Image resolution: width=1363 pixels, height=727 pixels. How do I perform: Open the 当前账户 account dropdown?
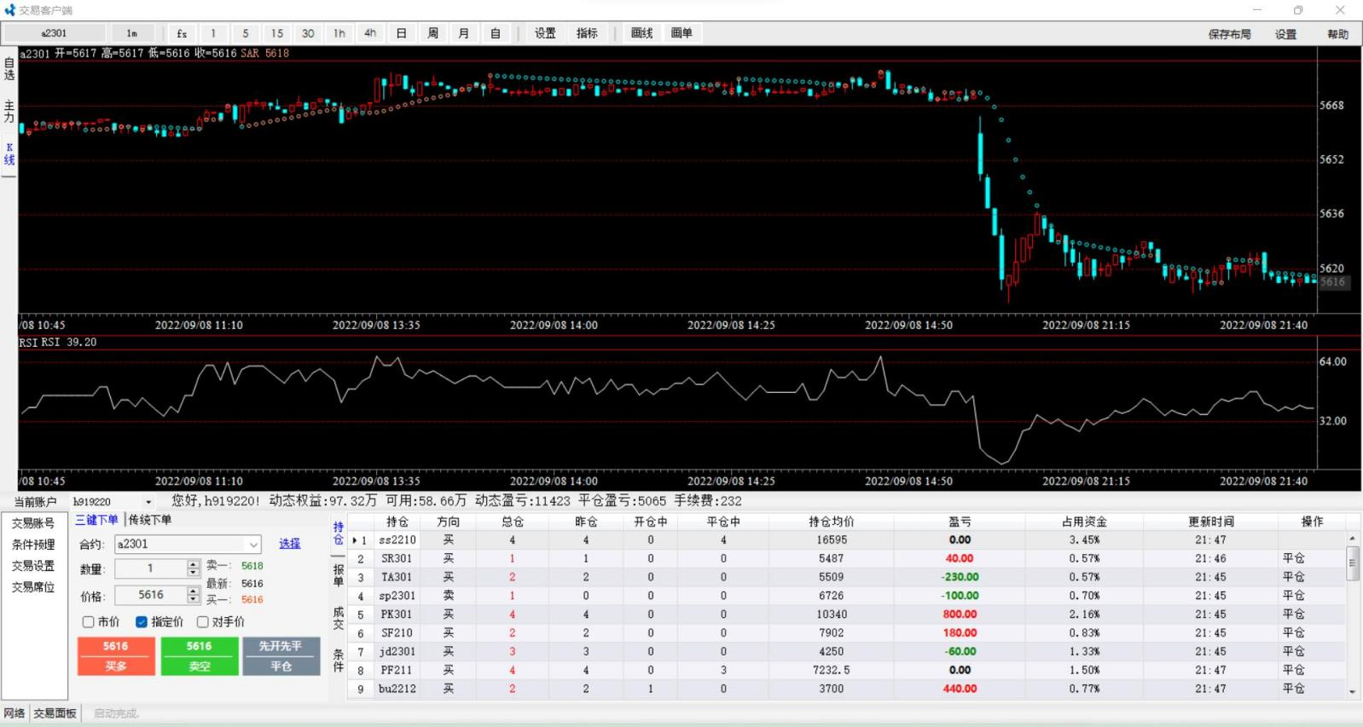coord(148,502)
